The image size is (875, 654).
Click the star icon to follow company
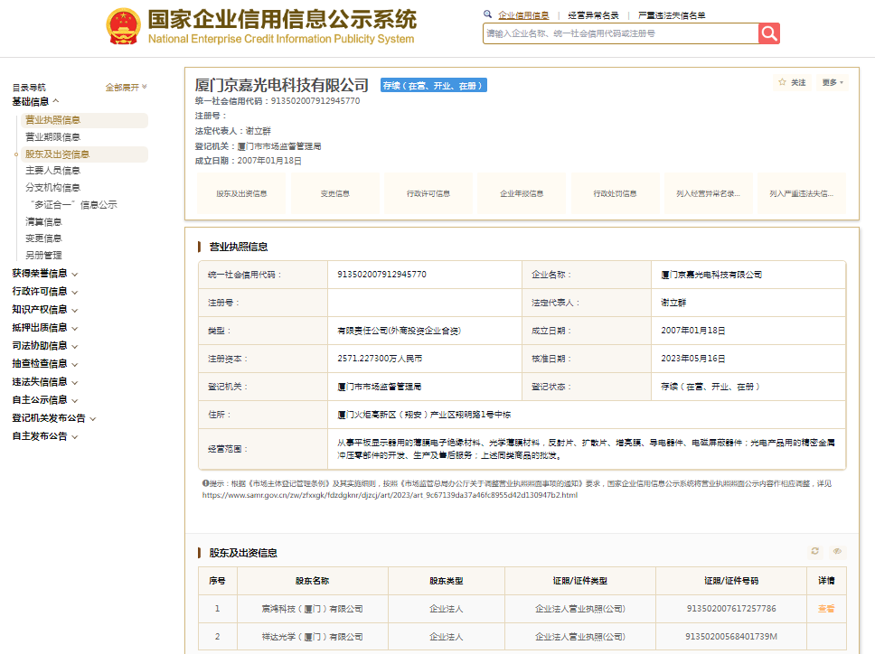click(783, 82)
